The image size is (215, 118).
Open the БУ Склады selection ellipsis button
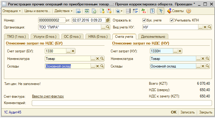(x=93, y=66)
